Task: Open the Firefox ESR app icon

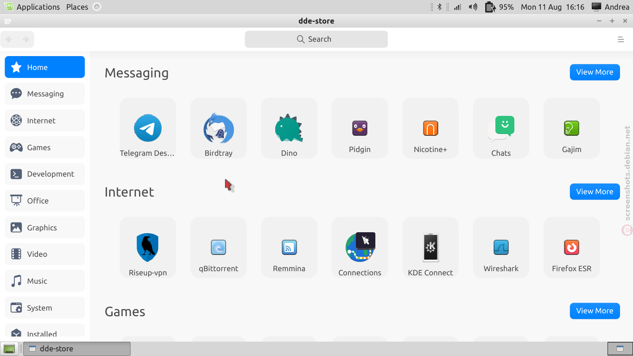Action: tap(571, 248)
